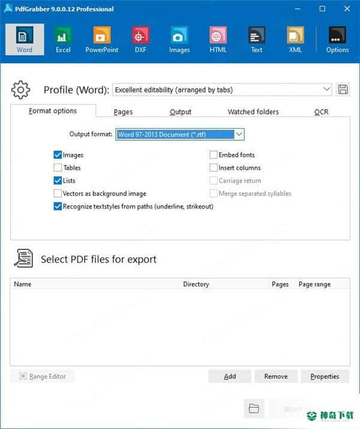Viewport: 360px width, 429px height.
Task: Select the Word export icon
Action: tap(25, 40)
